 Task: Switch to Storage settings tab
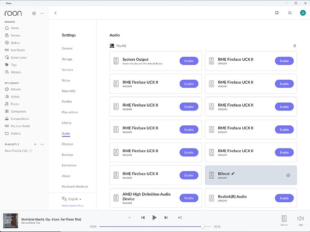(67, 59)
